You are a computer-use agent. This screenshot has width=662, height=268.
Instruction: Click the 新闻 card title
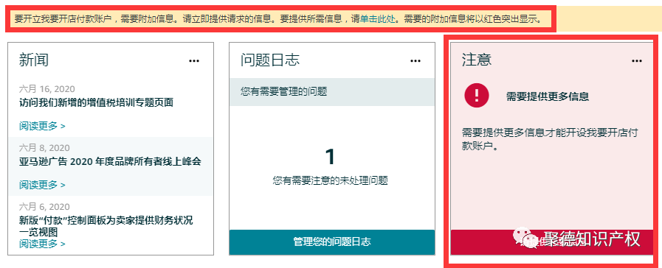34,60
